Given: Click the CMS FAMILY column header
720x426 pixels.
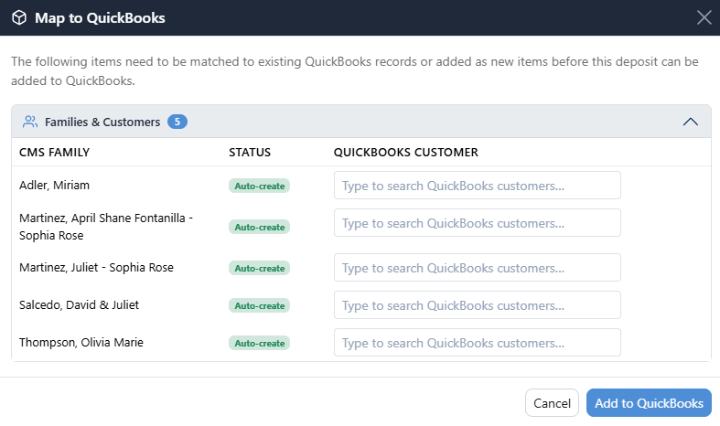Looking at the screenshot, I should 54,153.
